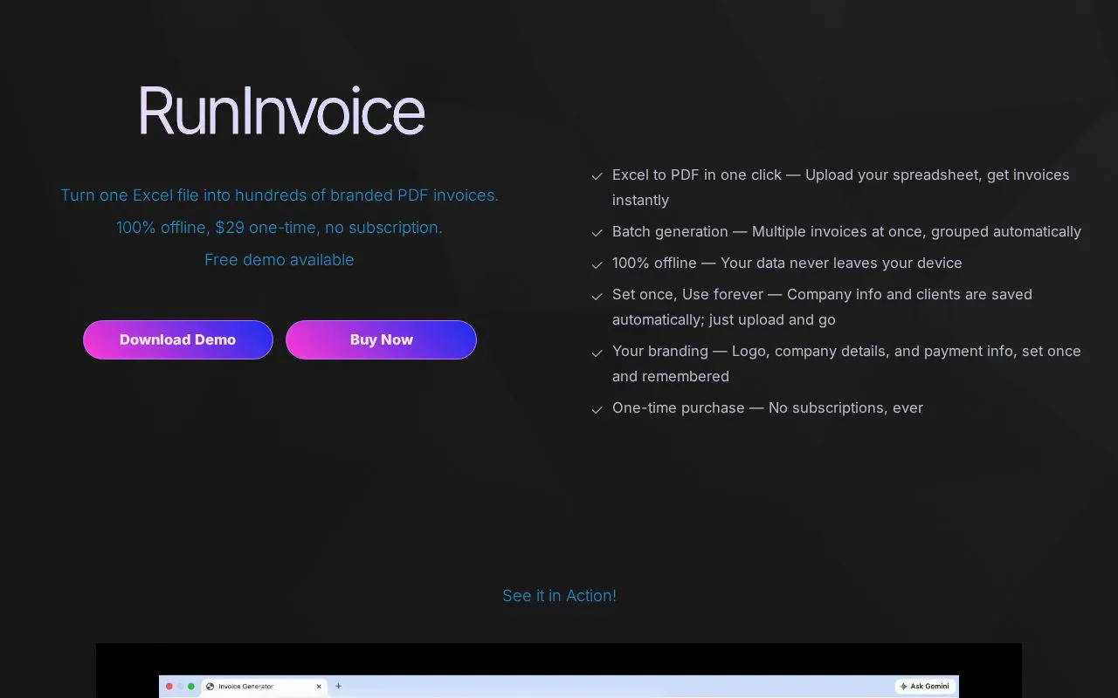The height and width of the screenshot is (698, 1118).
Task: Click the checkmark beside "100% offline — Your data"
Action: click(597, 264)
